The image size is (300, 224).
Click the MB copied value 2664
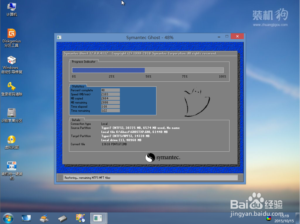point(110,98)
